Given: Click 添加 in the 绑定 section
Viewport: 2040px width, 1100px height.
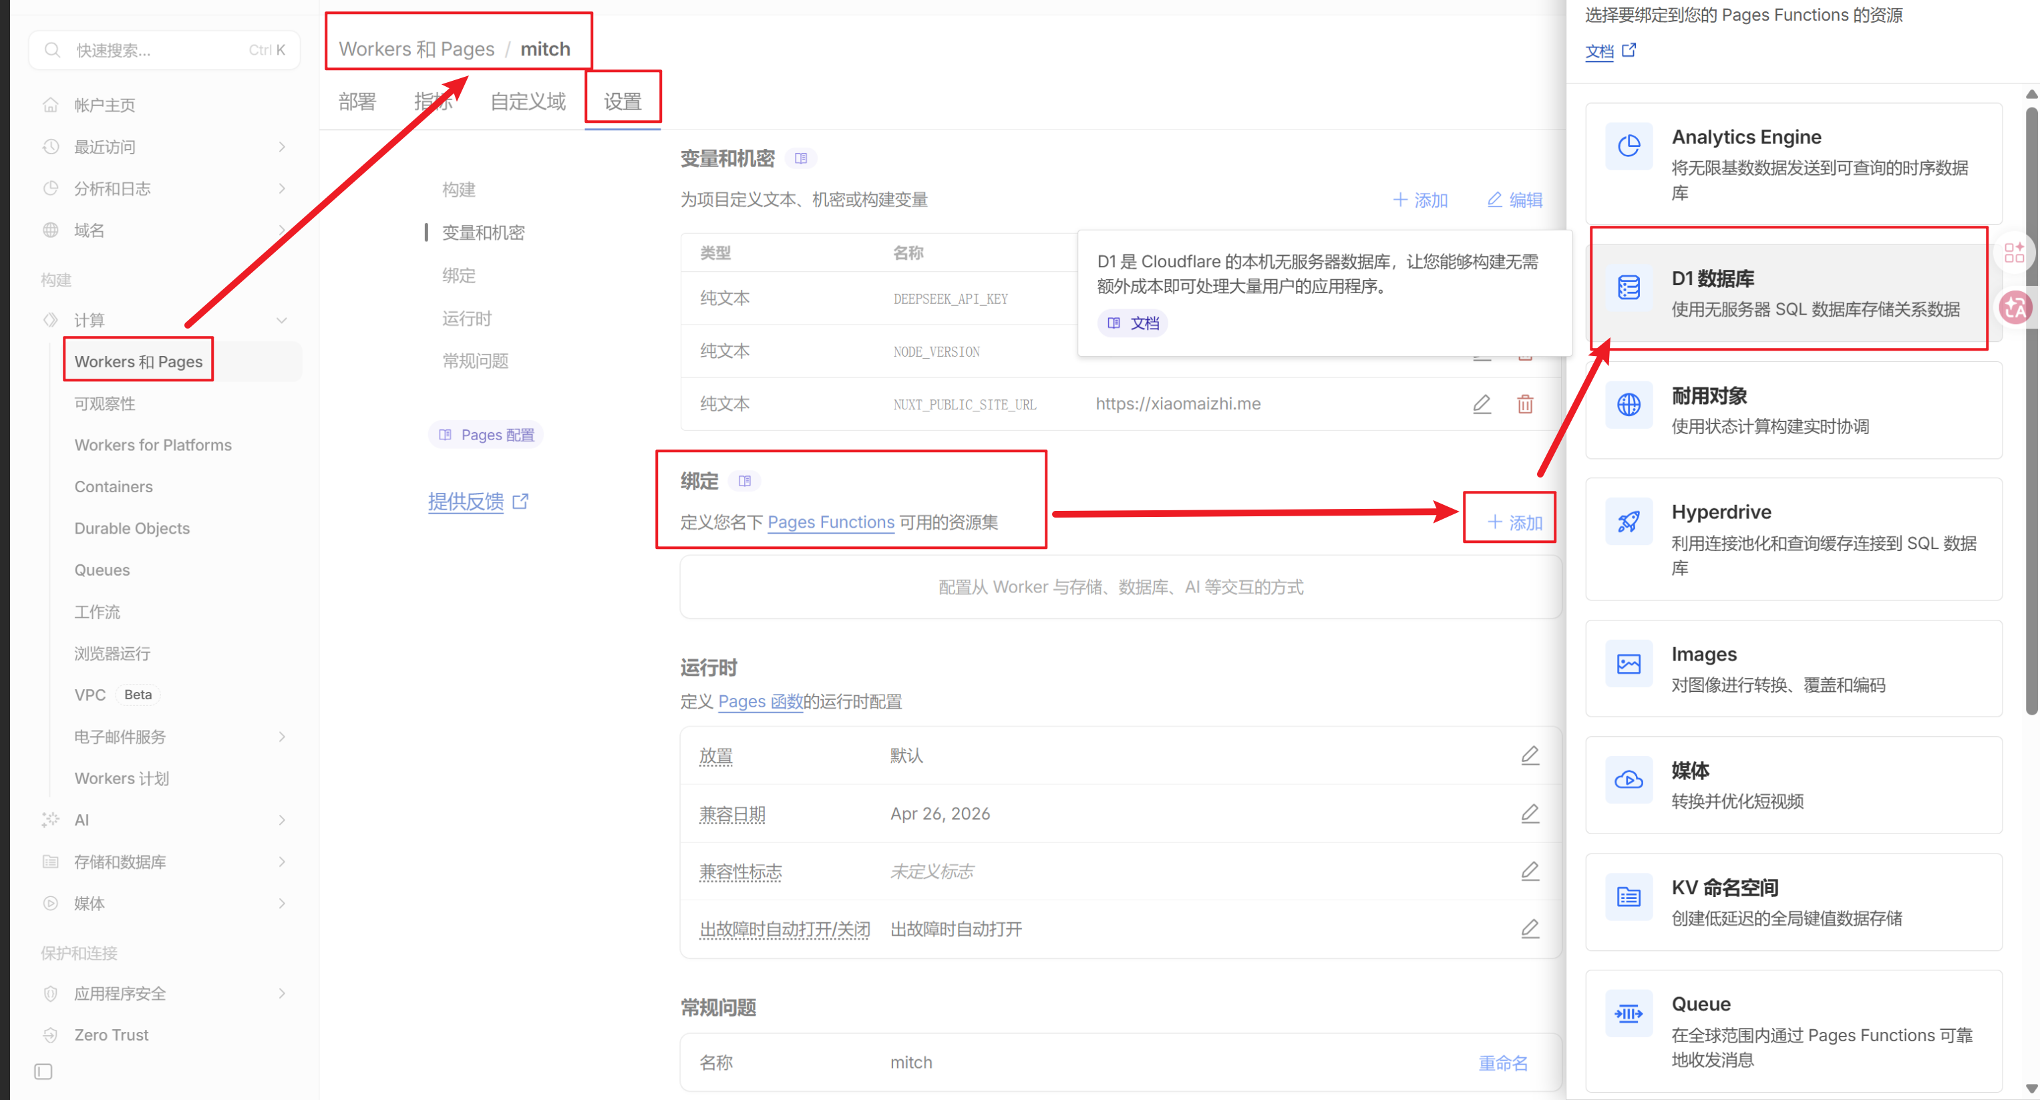Looking at the screenshot, I should (x=1514, y=522).
